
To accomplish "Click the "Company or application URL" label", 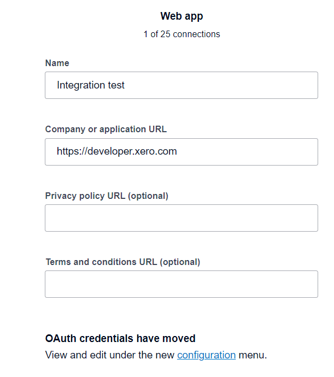I will 106,129.
